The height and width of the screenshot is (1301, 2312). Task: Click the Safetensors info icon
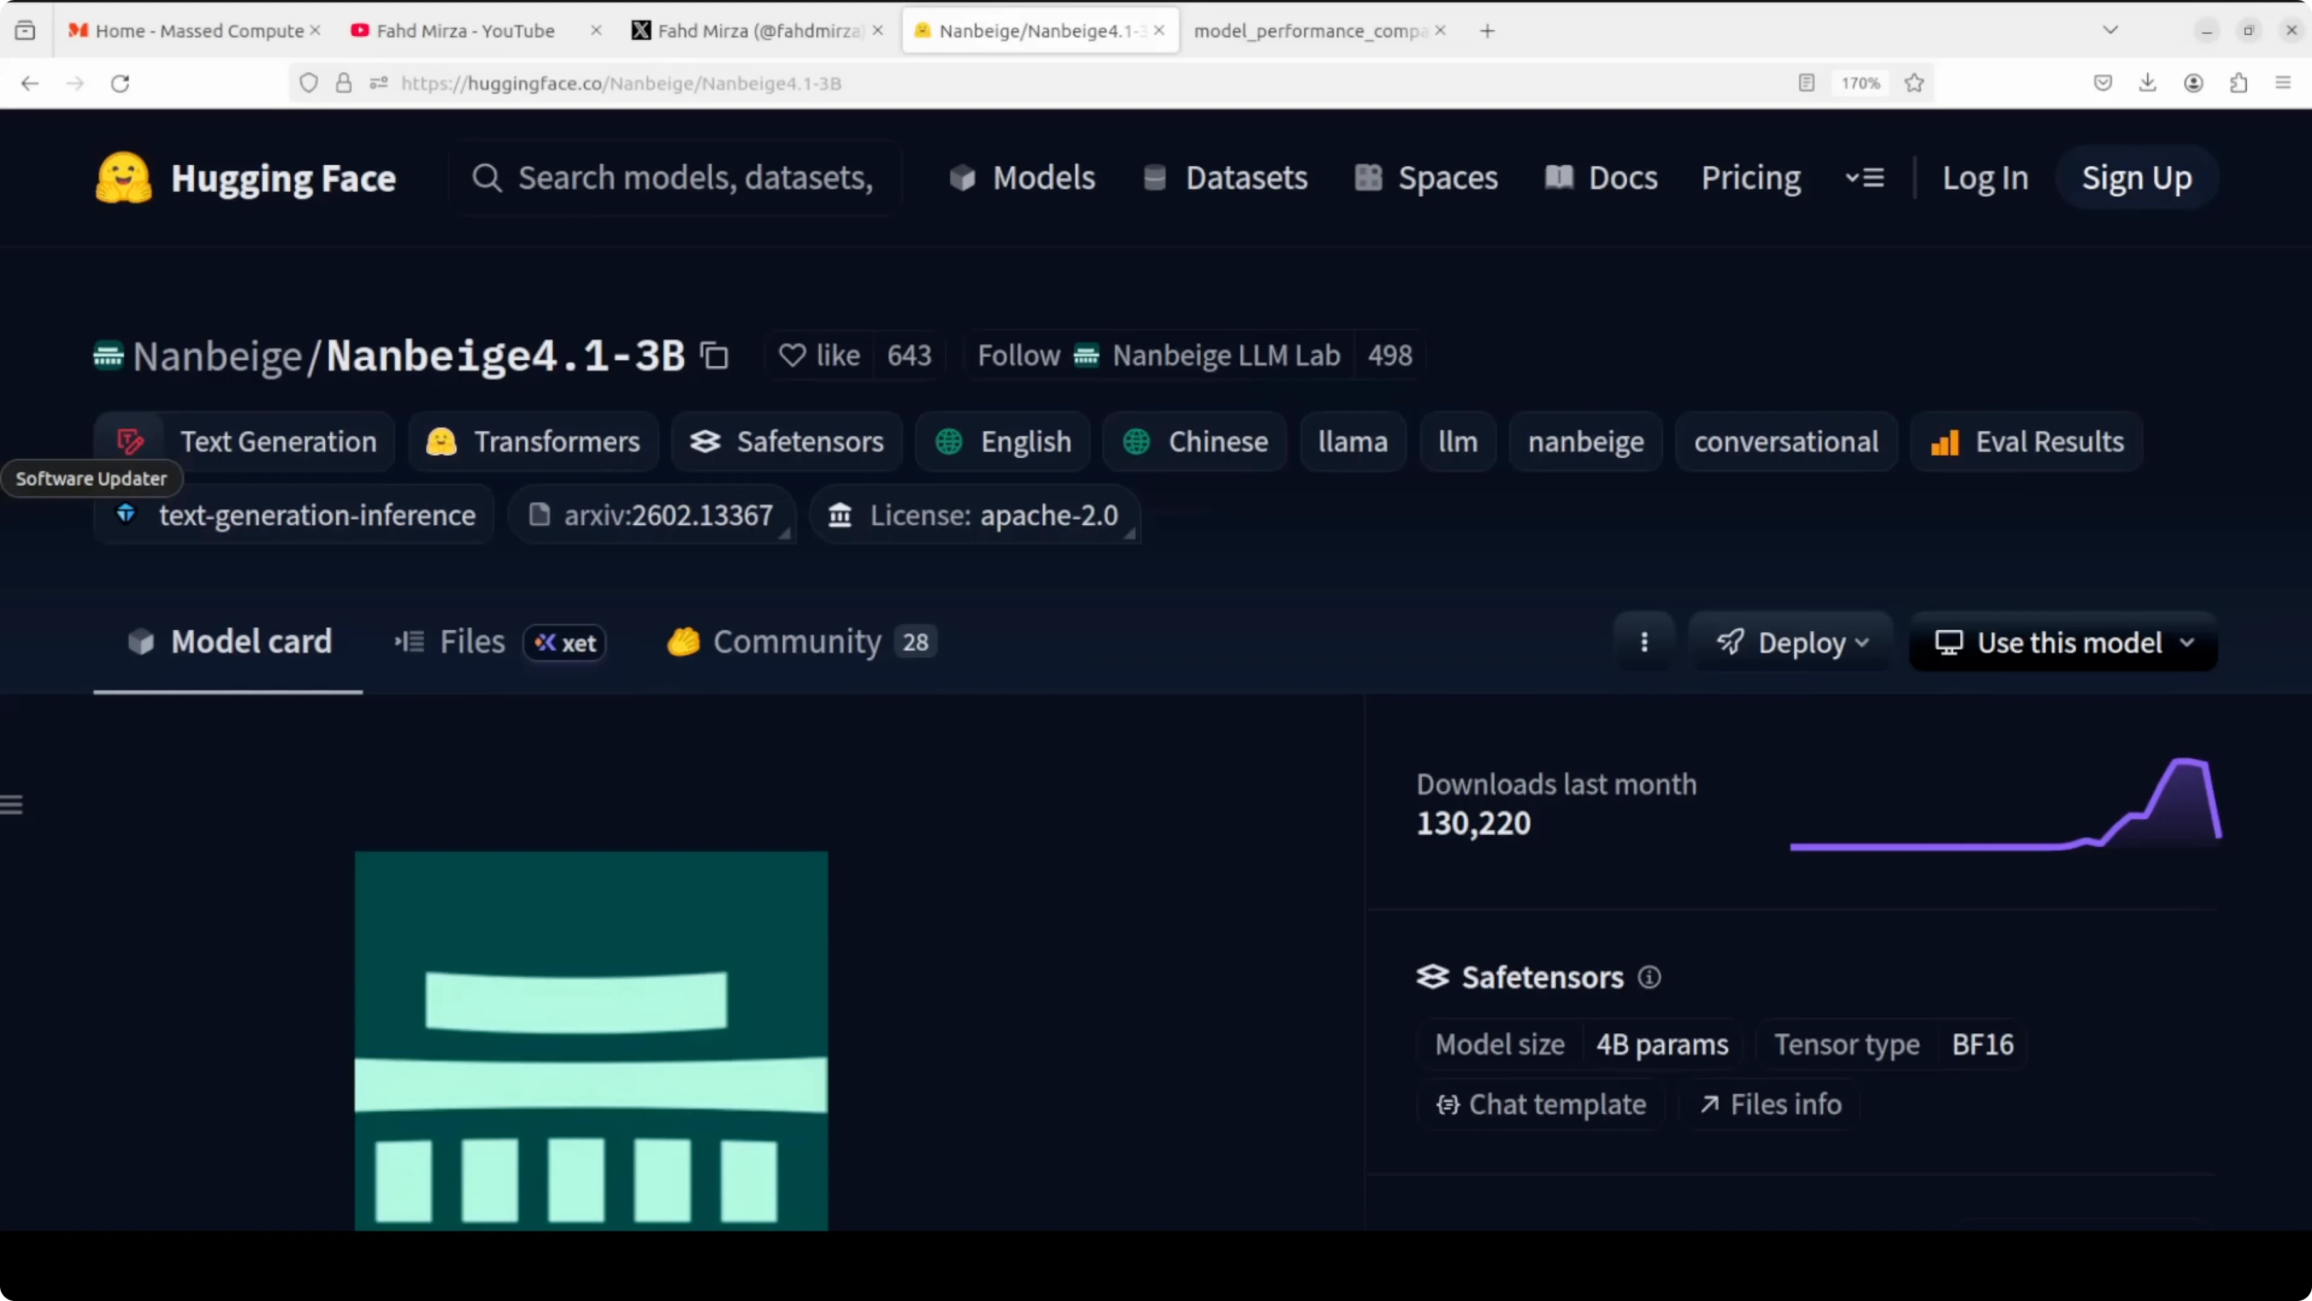1649,977
